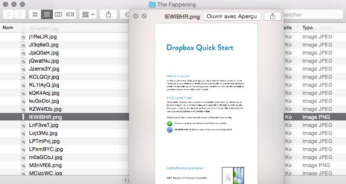The height and width of the screenshot is (184, 346).
Task: Switch Finder to column view
Action: (x=58, y=15)
